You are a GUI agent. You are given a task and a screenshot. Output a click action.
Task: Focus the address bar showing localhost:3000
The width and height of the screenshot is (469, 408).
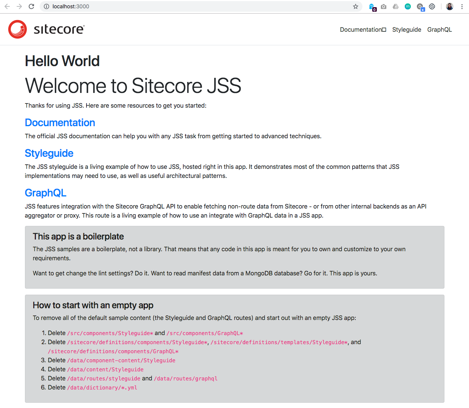click(200, 6)
